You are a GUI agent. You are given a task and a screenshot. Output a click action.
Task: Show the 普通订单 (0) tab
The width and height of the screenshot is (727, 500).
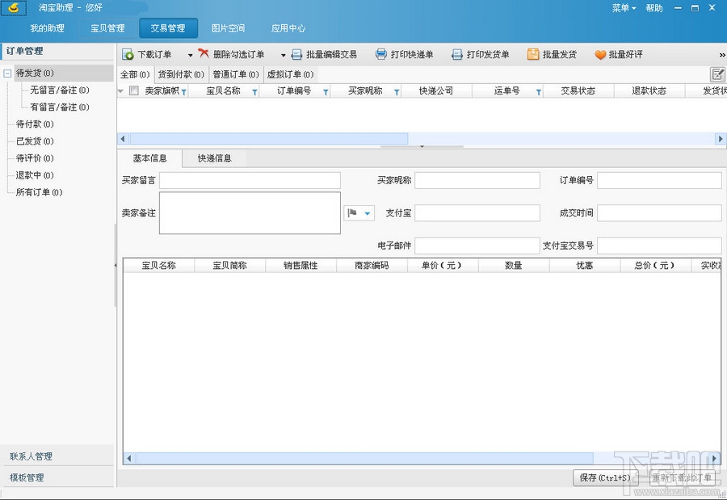236,74
